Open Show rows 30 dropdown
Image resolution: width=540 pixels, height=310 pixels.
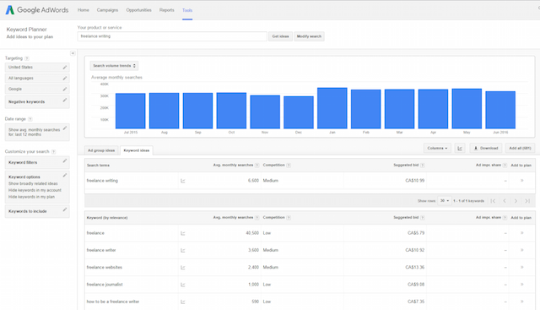tap(445, 201)
